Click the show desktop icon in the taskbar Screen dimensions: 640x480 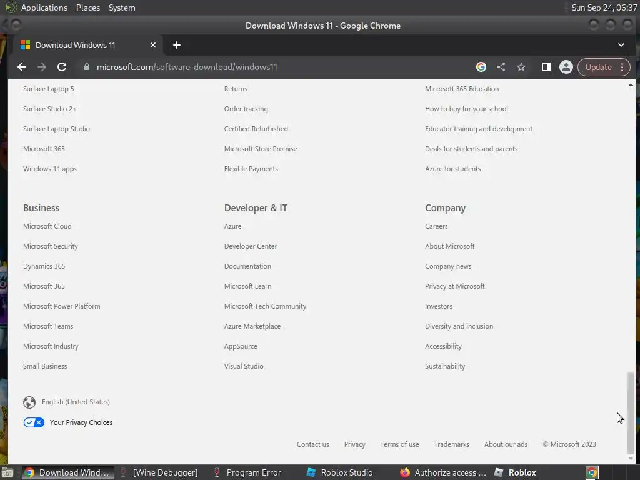click(7, 472)
